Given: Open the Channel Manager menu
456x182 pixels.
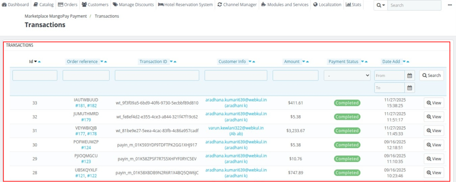Looking at the screenshot, I should point(237,4).
